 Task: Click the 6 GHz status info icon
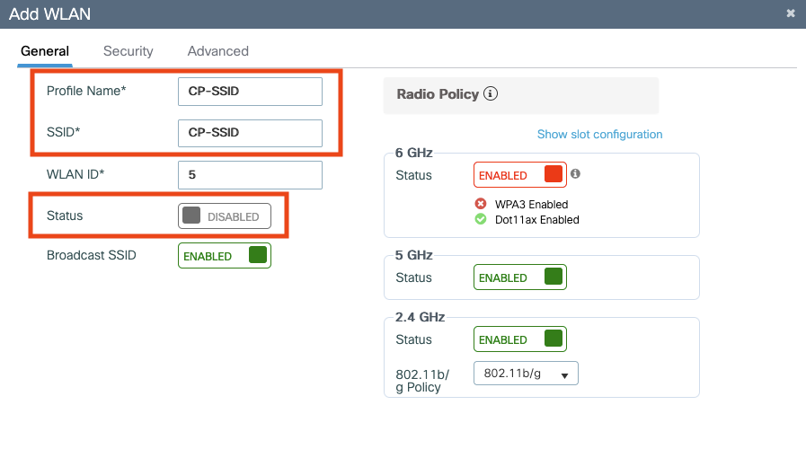[576, 173]
